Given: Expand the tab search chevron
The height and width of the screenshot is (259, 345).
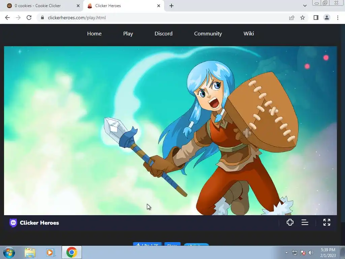Looking at the screenshot, I should tap(305, 6).
